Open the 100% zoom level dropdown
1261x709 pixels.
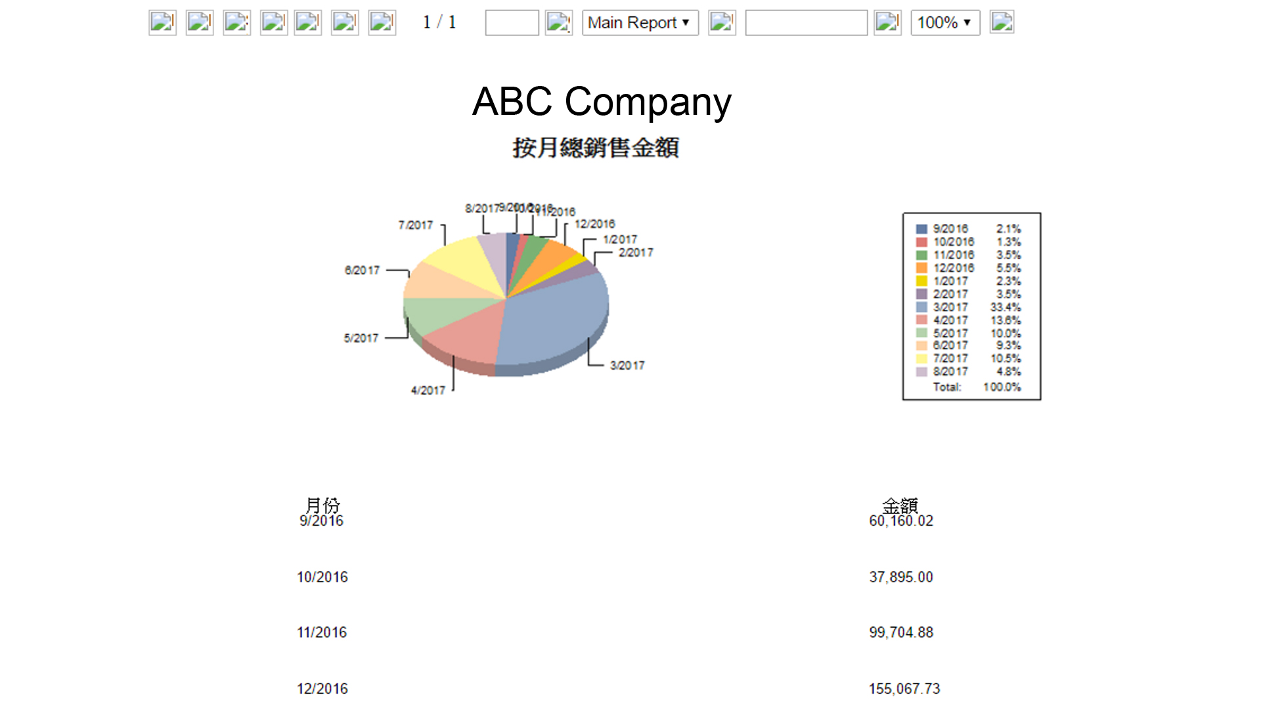[944, 22]
